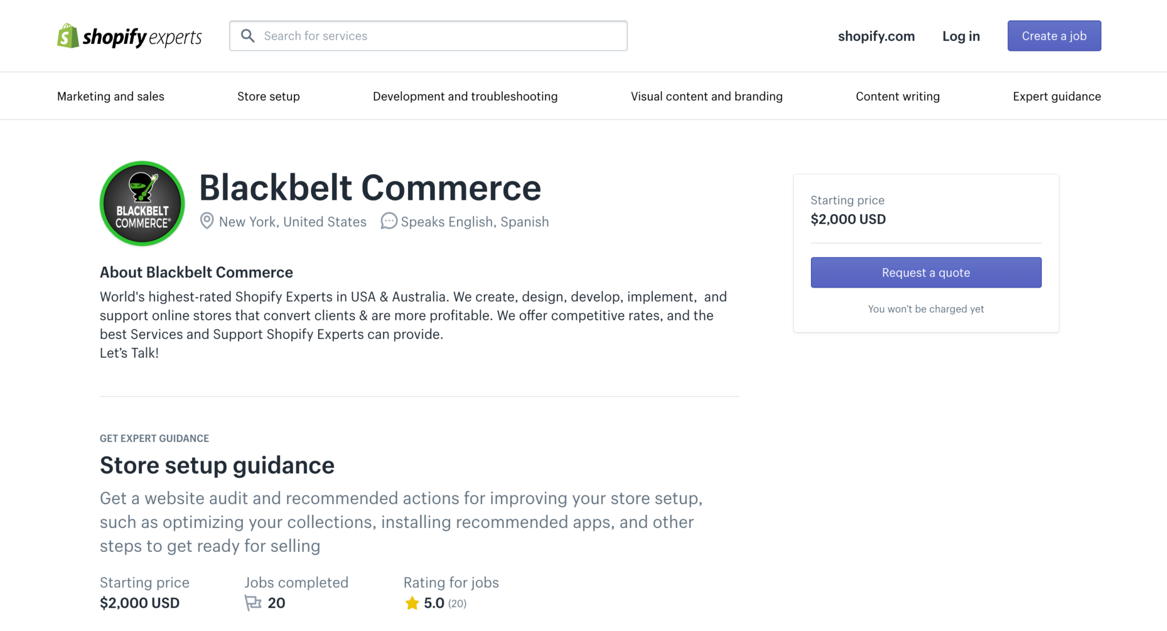Open the Content writing category

pos(897,96)
